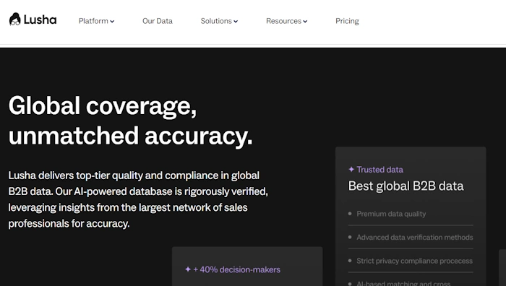Click the + 40% decision-makers label
The width and height of the screenshot is (506, 286).
tap(236, 269)
